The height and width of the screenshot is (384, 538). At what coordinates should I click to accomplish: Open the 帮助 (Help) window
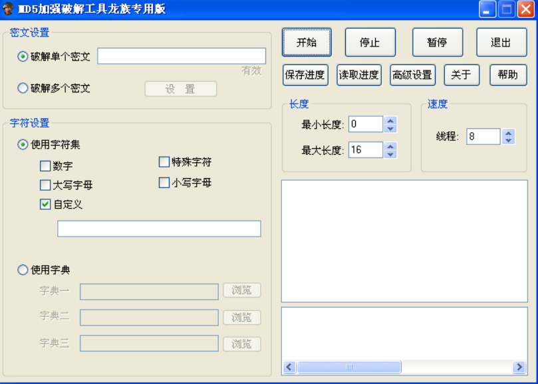507,75
